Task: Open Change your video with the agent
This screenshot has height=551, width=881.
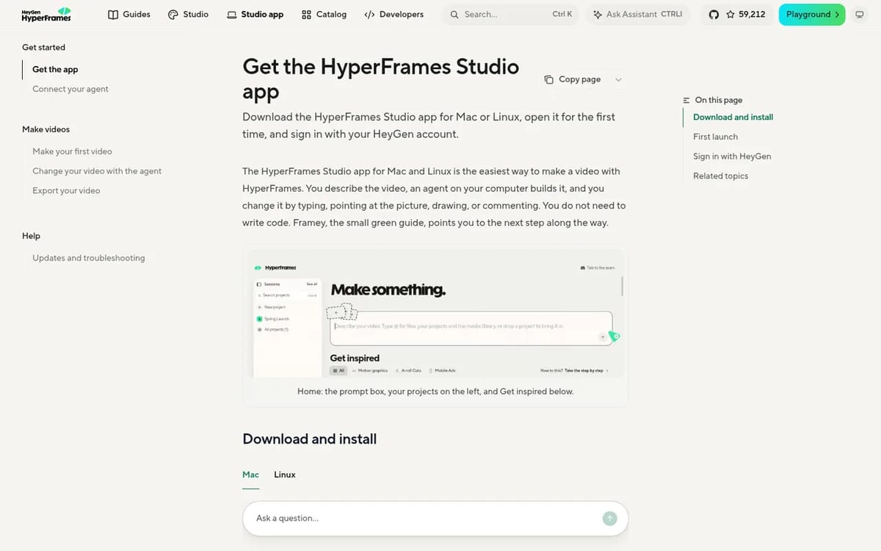Action: 97,171
